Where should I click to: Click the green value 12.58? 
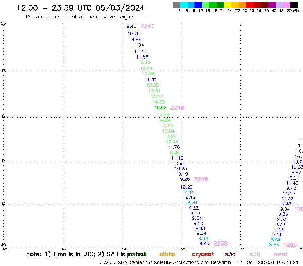click(x=149, y=74)
